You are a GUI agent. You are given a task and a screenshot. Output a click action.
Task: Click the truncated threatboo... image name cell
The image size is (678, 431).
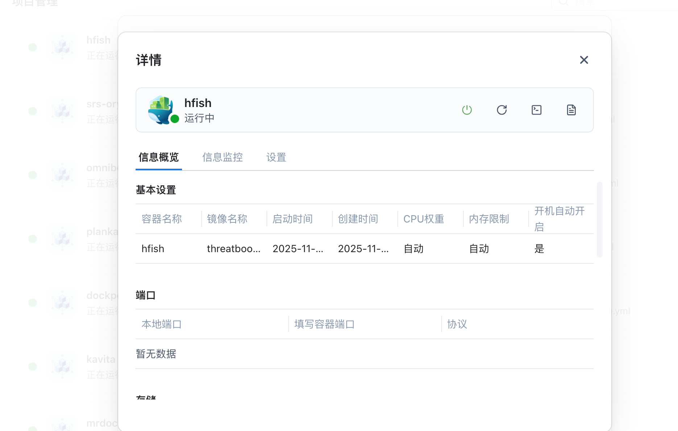coord(233,249)
